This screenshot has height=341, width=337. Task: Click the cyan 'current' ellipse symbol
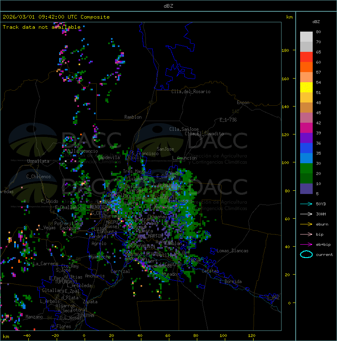click(x=306, y=254)
